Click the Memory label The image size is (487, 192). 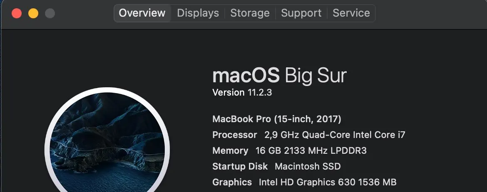(230, 151)
